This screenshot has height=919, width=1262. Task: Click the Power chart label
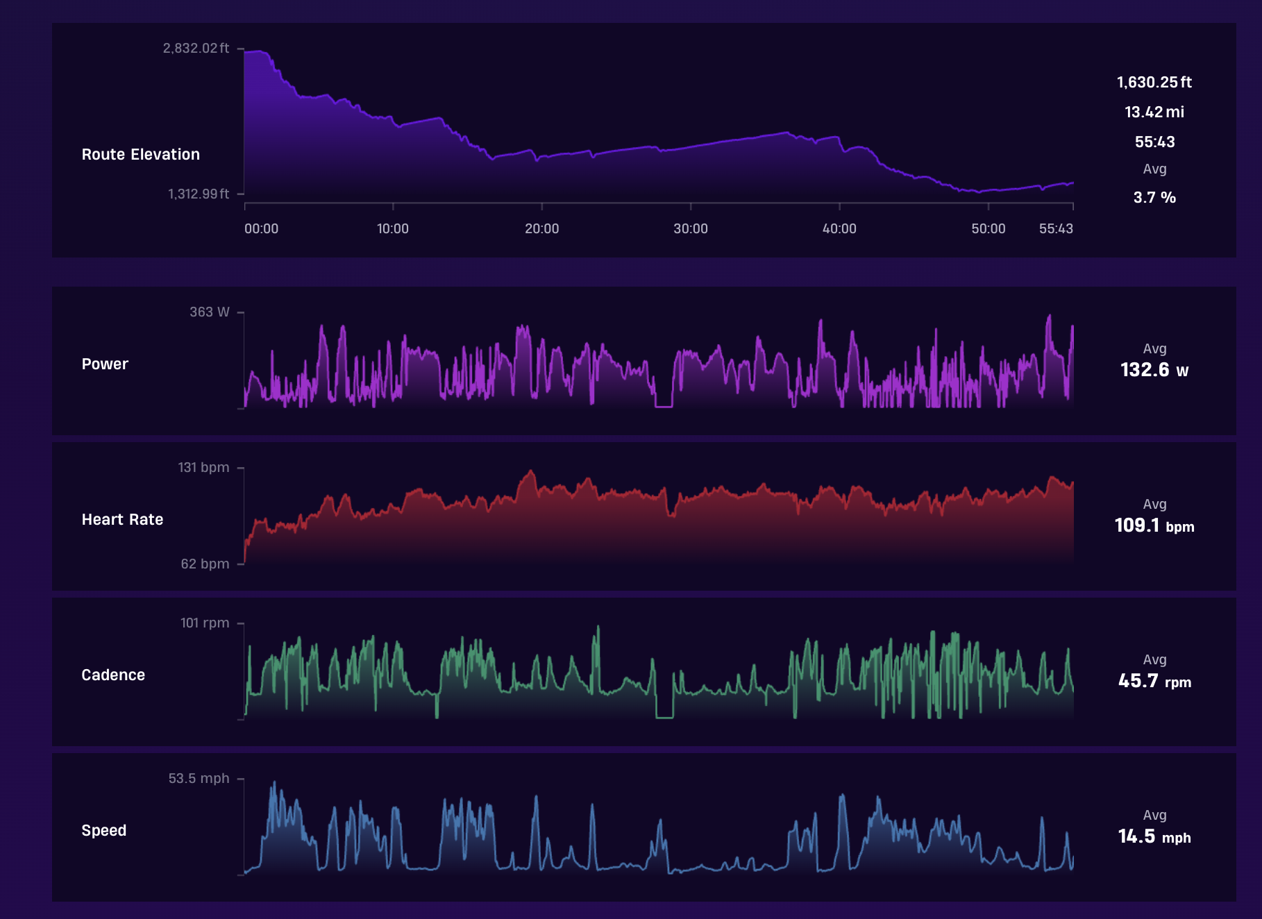[x=105, y=364]
